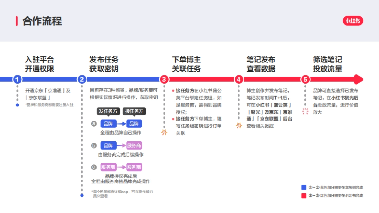Viewport: 379px width, 213px height.
Task: Click the spark icon beside 筛选笔记 step text
Action: click(305, 111)
